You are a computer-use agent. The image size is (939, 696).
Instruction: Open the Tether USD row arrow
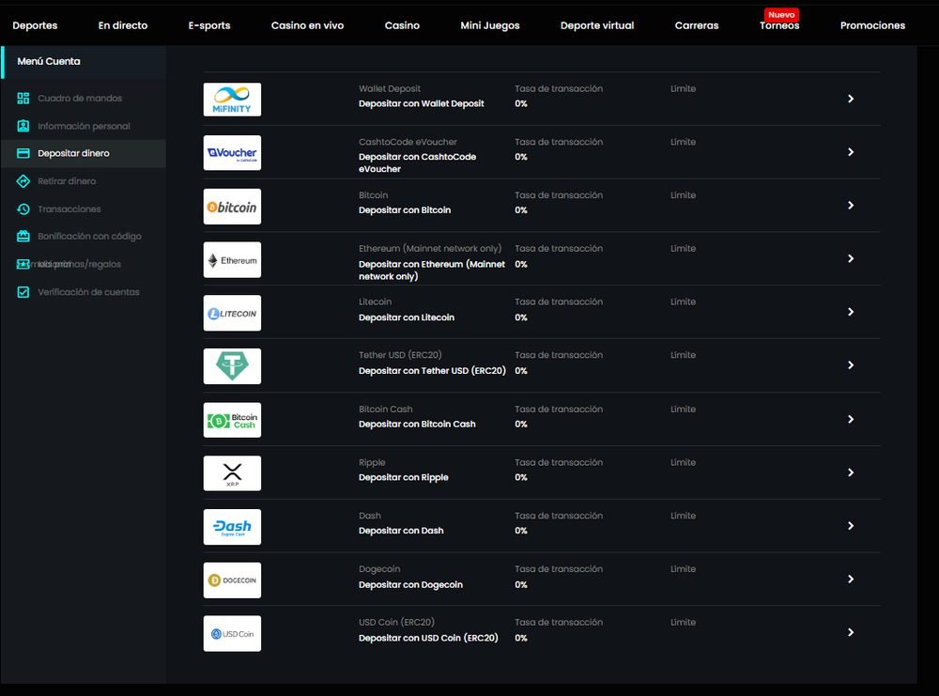tap(851, 365)
